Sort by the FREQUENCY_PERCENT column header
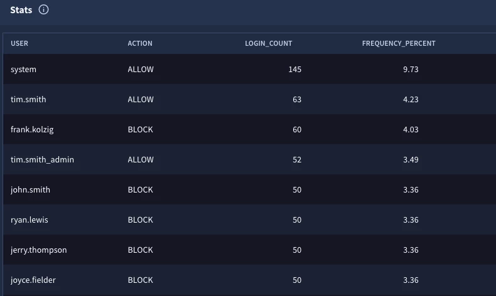 [399, 43]
